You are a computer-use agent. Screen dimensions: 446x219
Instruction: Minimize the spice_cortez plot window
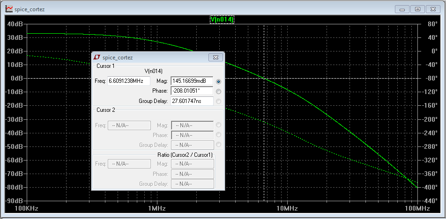402,9
